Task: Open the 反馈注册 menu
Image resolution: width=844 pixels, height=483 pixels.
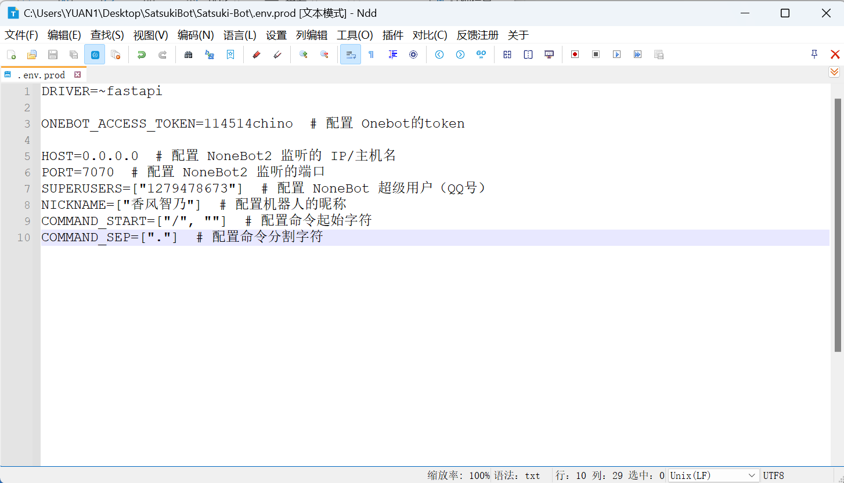Action: click(478, 35)
